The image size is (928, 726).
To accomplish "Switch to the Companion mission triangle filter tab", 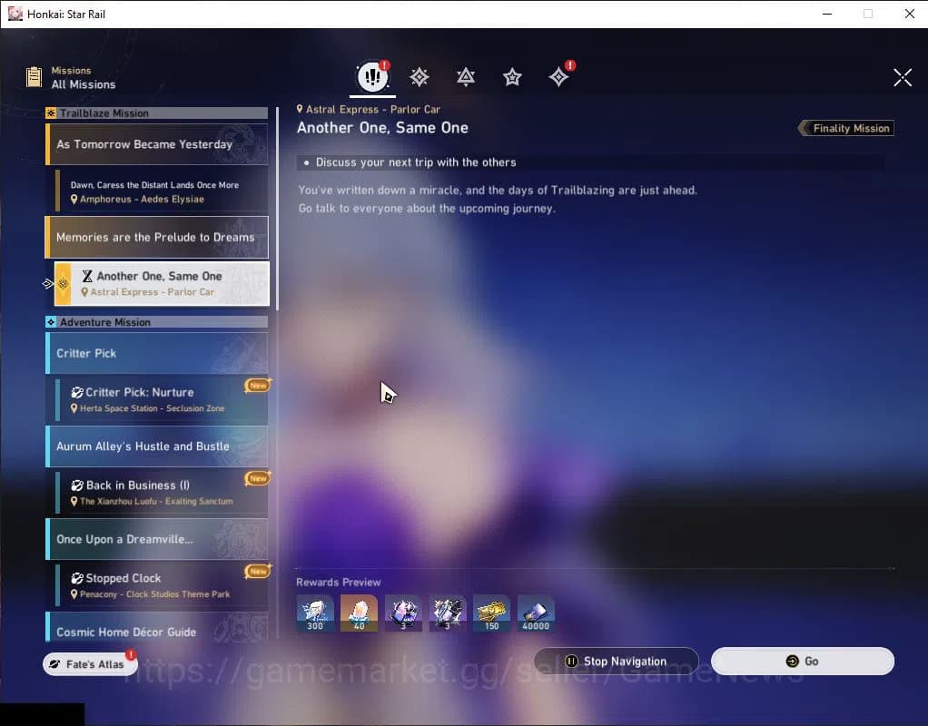I will (x=466, y=77).
